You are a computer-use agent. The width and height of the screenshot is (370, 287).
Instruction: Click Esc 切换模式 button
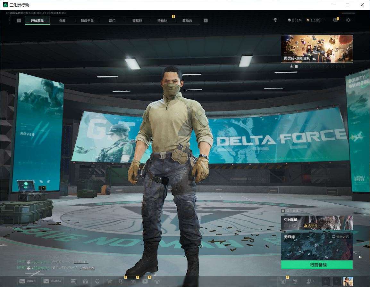click(28, 281)
